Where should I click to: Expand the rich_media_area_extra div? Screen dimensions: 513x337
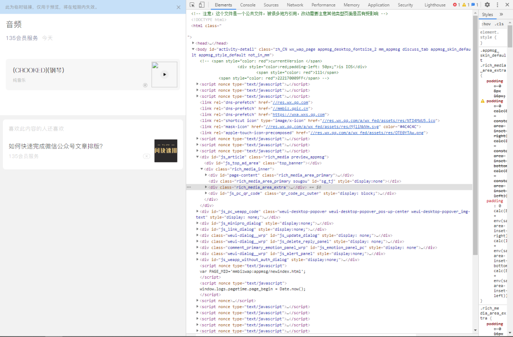pos(206,187)
